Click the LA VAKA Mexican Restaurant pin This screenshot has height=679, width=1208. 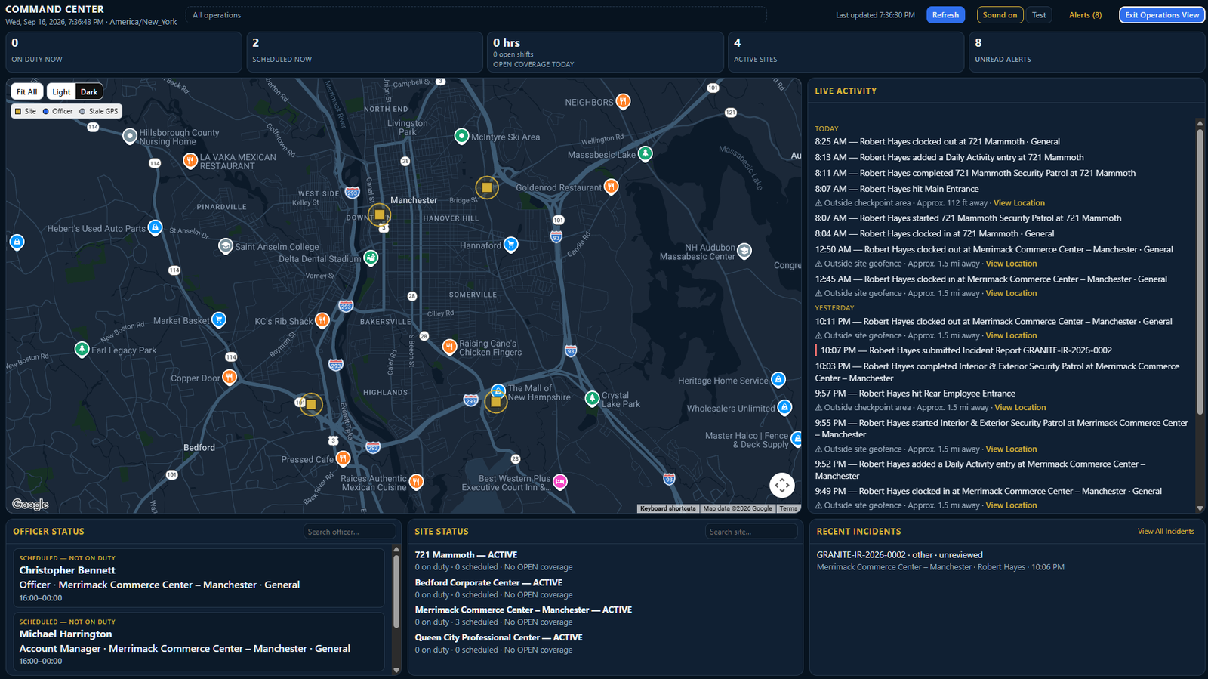pyautogui.click(x=190, y=160)
